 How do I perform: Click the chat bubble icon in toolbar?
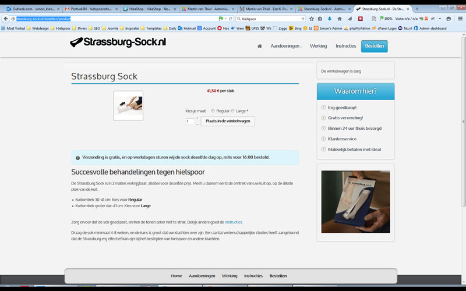click(x=449, y=19)
